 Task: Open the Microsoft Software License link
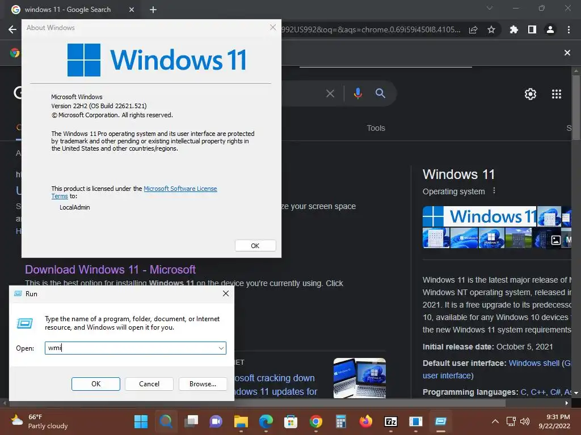point(180,189)
